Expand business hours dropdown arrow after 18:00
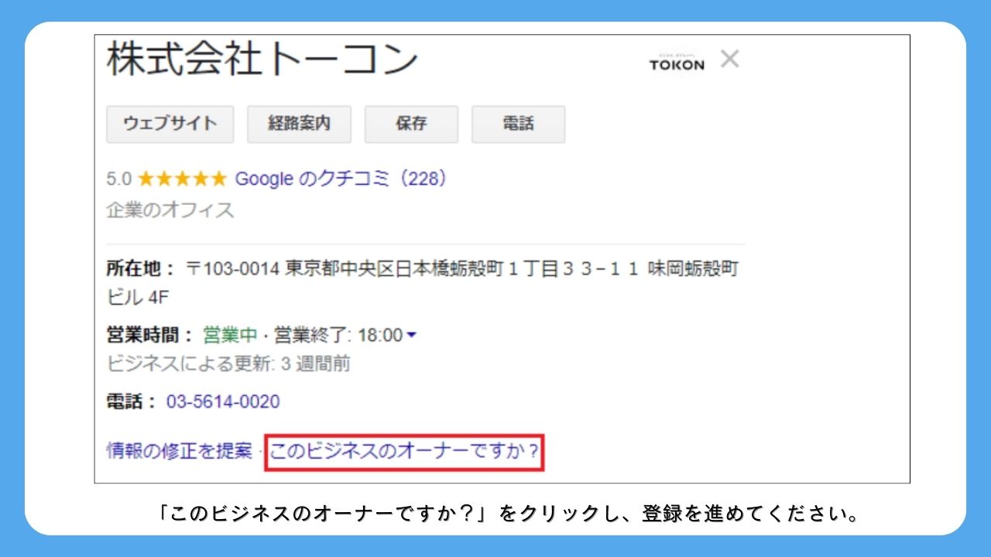Screen dimensions: 991x557 412,335
